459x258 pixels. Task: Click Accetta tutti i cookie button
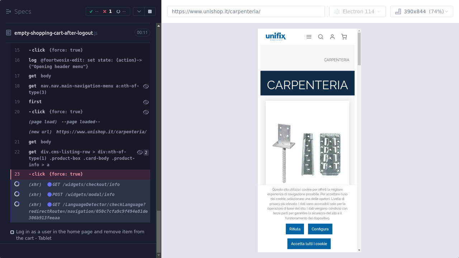[309, 244]
